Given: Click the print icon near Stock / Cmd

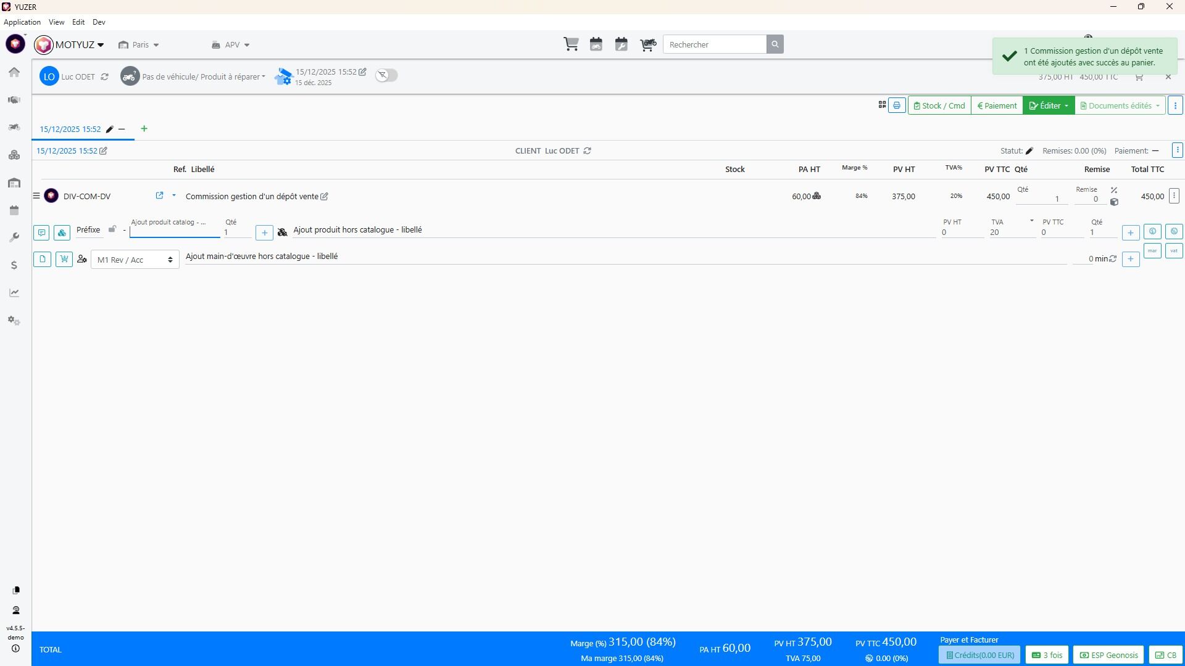Looking at the screenshot, I should (x=897, y=105).
